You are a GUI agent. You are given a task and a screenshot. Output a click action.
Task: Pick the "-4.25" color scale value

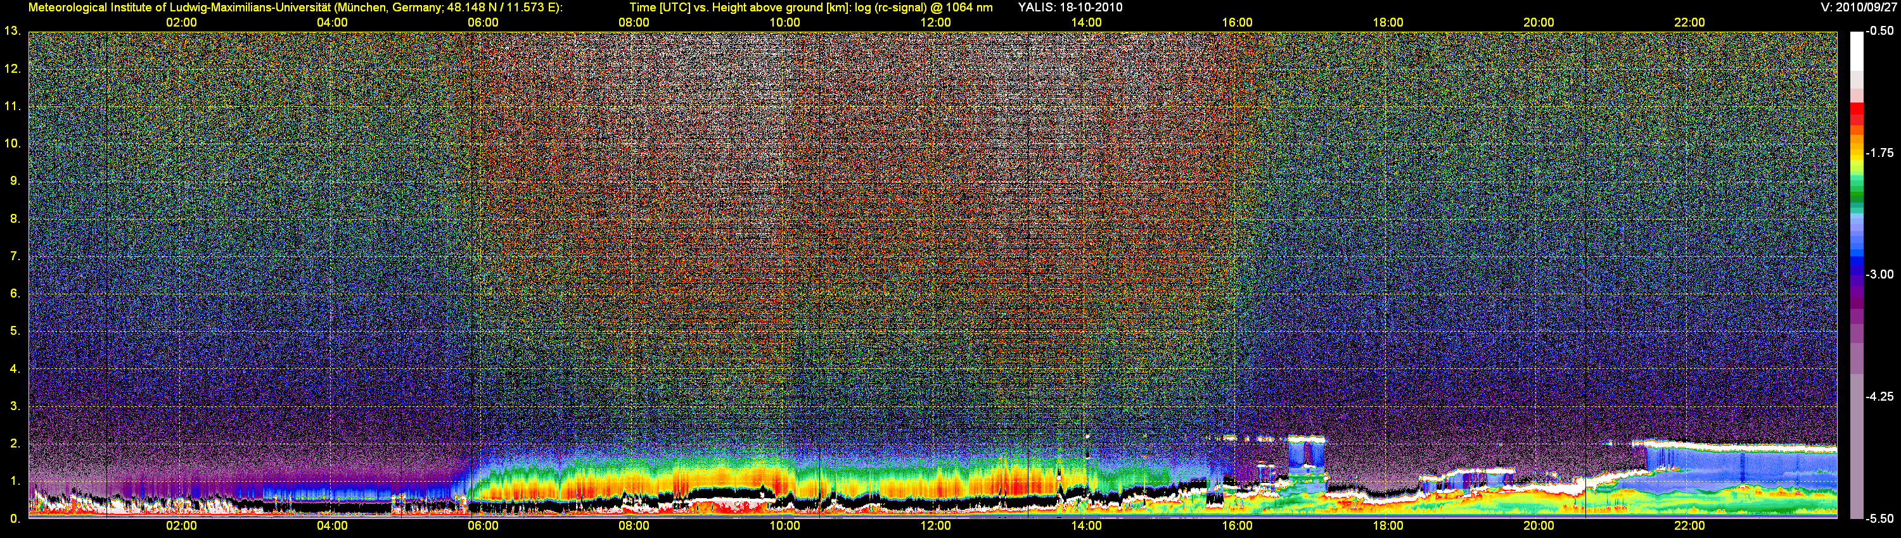click(1879, 396)
